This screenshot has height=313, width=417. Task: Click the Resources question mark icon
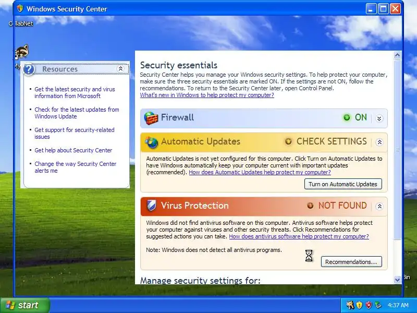[x=29, y=69]
